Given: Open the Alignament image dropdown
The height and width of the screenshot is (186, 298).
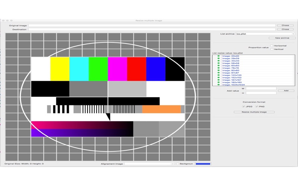Looking at the screenshot, I should (x=149, y=164).
